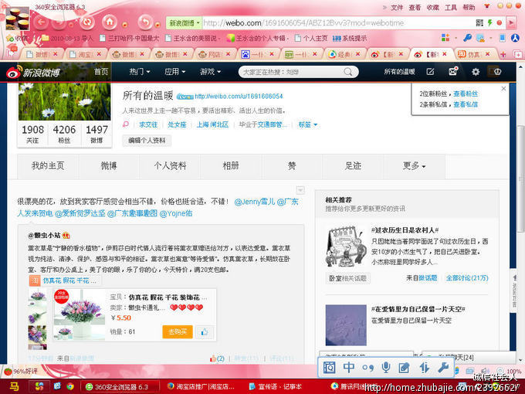The width and height of the screenshot is (525, 394).
Task: Click the green lightning speed mode icon
Action: pyautogui.click(x=489, y=22)
